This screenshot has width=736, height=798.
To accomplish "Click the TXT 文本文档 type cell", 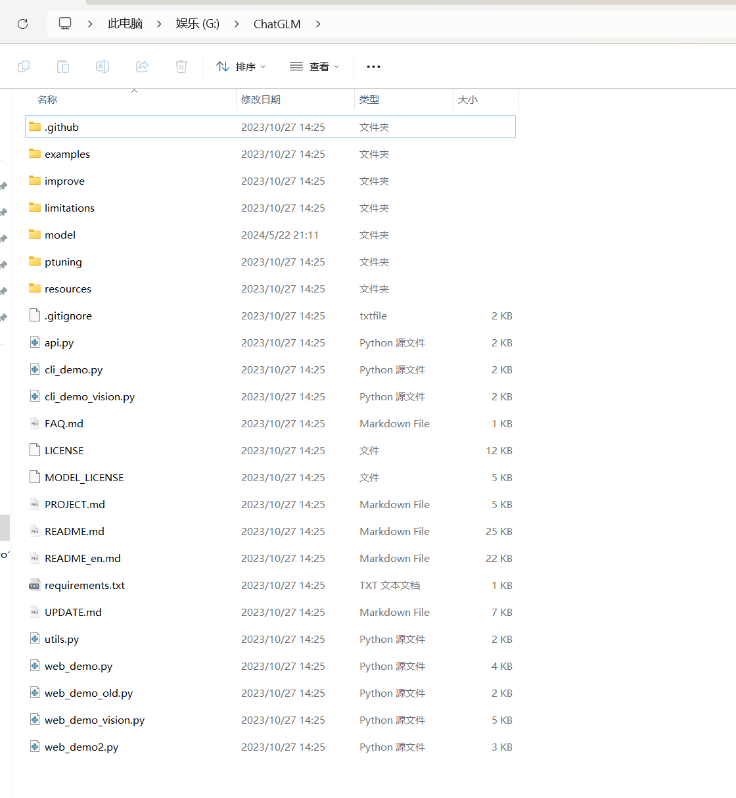I will [390, 585].
